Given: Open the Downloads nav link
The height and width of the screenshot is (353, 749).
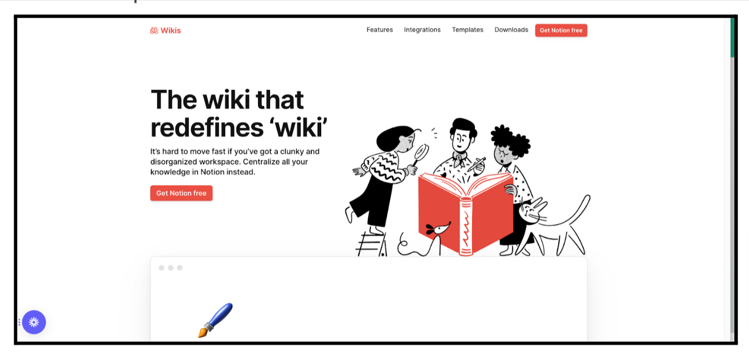Looking at the screenshot, I should coord(511,30).
